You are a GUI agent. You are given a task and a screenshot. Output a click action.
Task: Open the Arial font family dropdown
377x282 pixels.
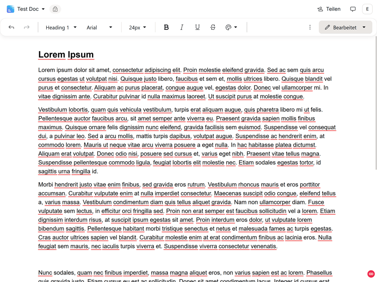click(x=99, y=27)
